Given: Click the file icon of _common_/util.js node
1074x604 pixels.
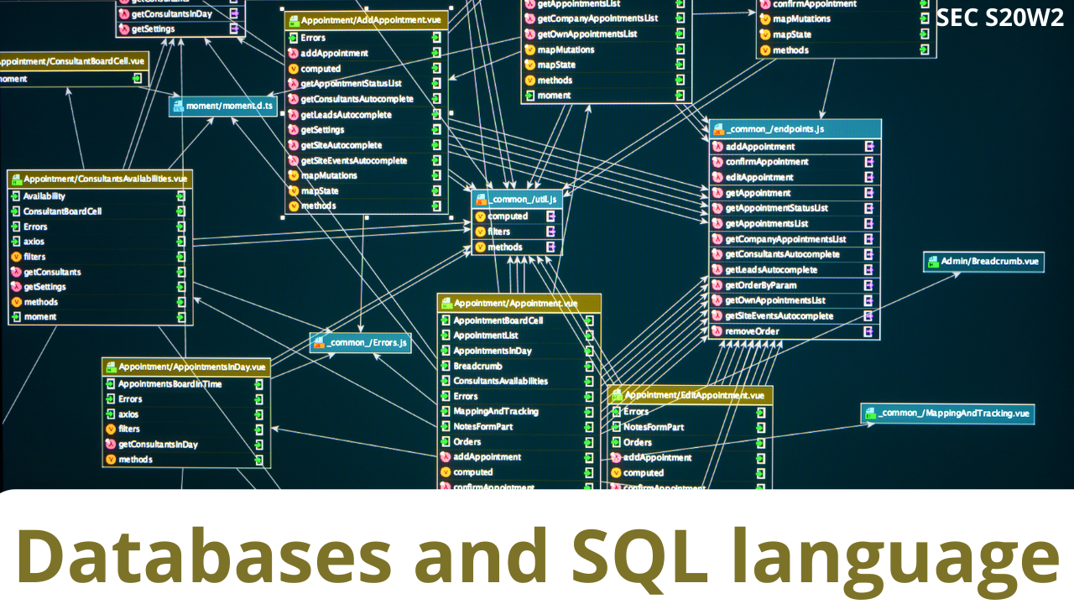Looking at the screenshot, I should pyautogui.click(x=481, y=199).
